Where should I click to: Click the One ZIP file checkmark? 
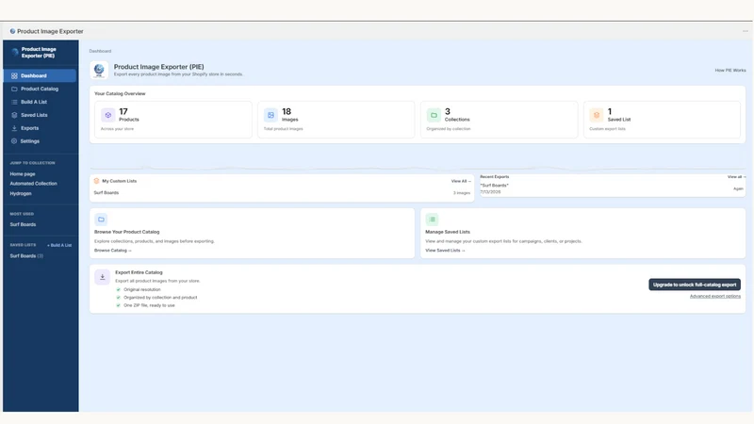point(119,305)
